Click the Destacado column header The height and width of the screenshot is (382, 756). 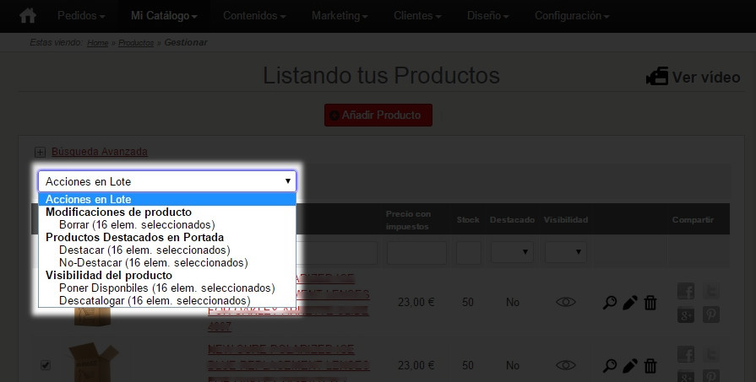click(512, 220)
